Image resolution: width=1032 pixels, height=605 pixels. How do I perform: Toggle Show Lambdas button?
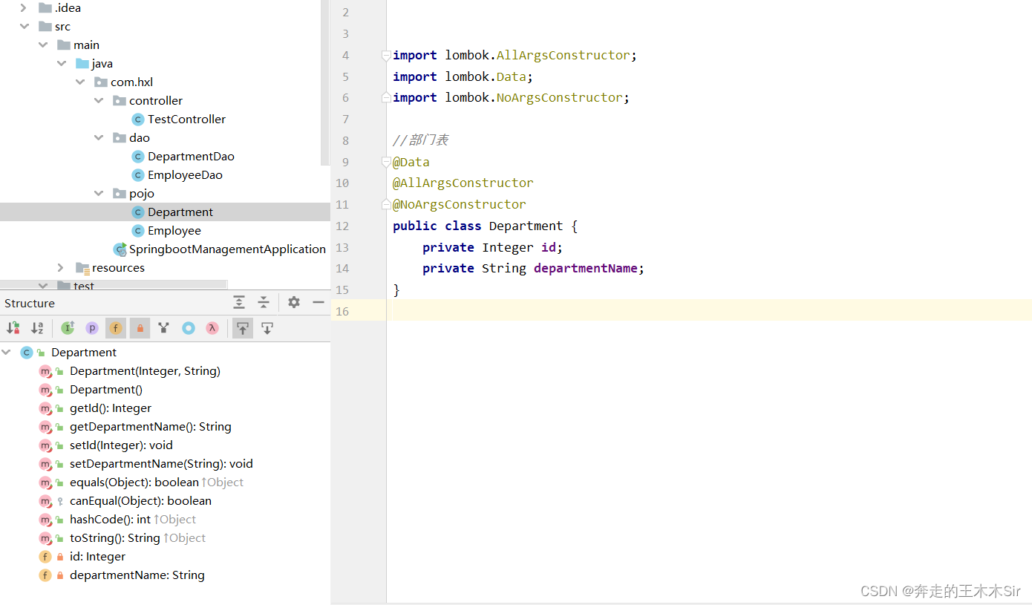pos(212,327)
